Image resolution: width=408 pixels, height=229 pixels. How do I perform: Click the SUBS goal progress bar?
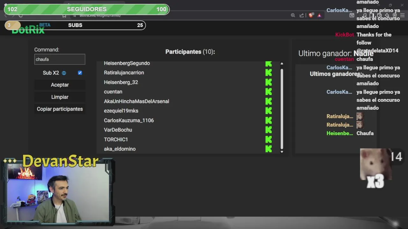point(75,25)
